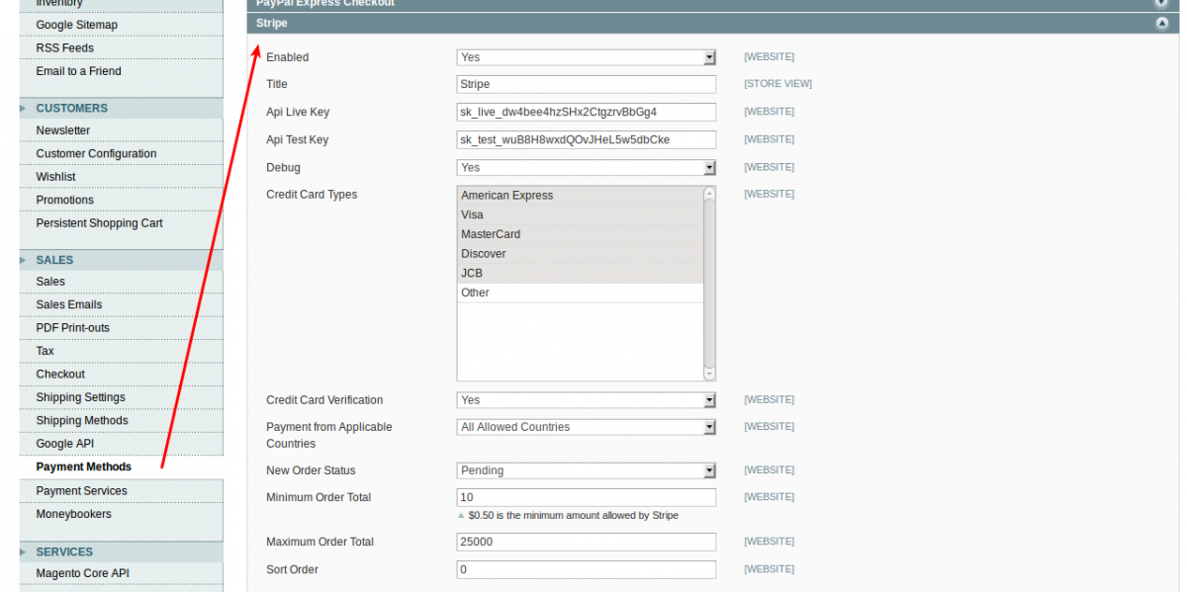
Task: Open Persistent Shopping Cart in sidebar
Action: click(99, 223)
